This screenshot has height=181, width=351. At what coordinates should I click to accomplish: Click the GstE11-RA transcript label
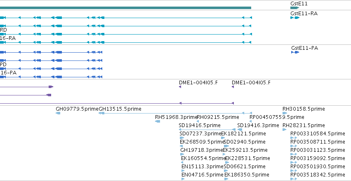point(304,14)
